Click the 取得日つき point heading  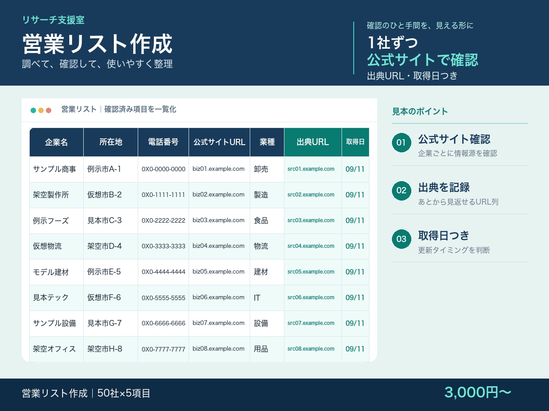tap(444, 235)
